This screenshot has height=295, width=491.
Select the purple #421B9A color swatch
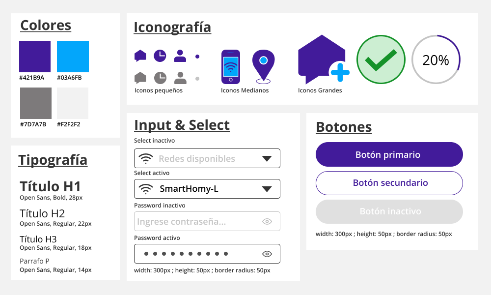[35, 57]
